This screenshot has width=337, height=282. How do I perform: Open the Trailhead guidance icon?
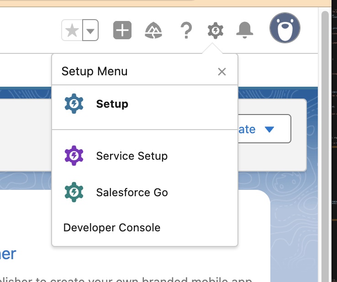point(153,30)
